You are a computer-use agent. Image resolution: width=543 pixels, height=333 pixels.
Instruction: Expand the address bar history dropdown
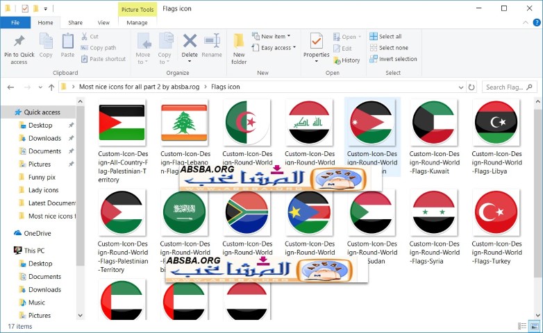pos(461,87)
